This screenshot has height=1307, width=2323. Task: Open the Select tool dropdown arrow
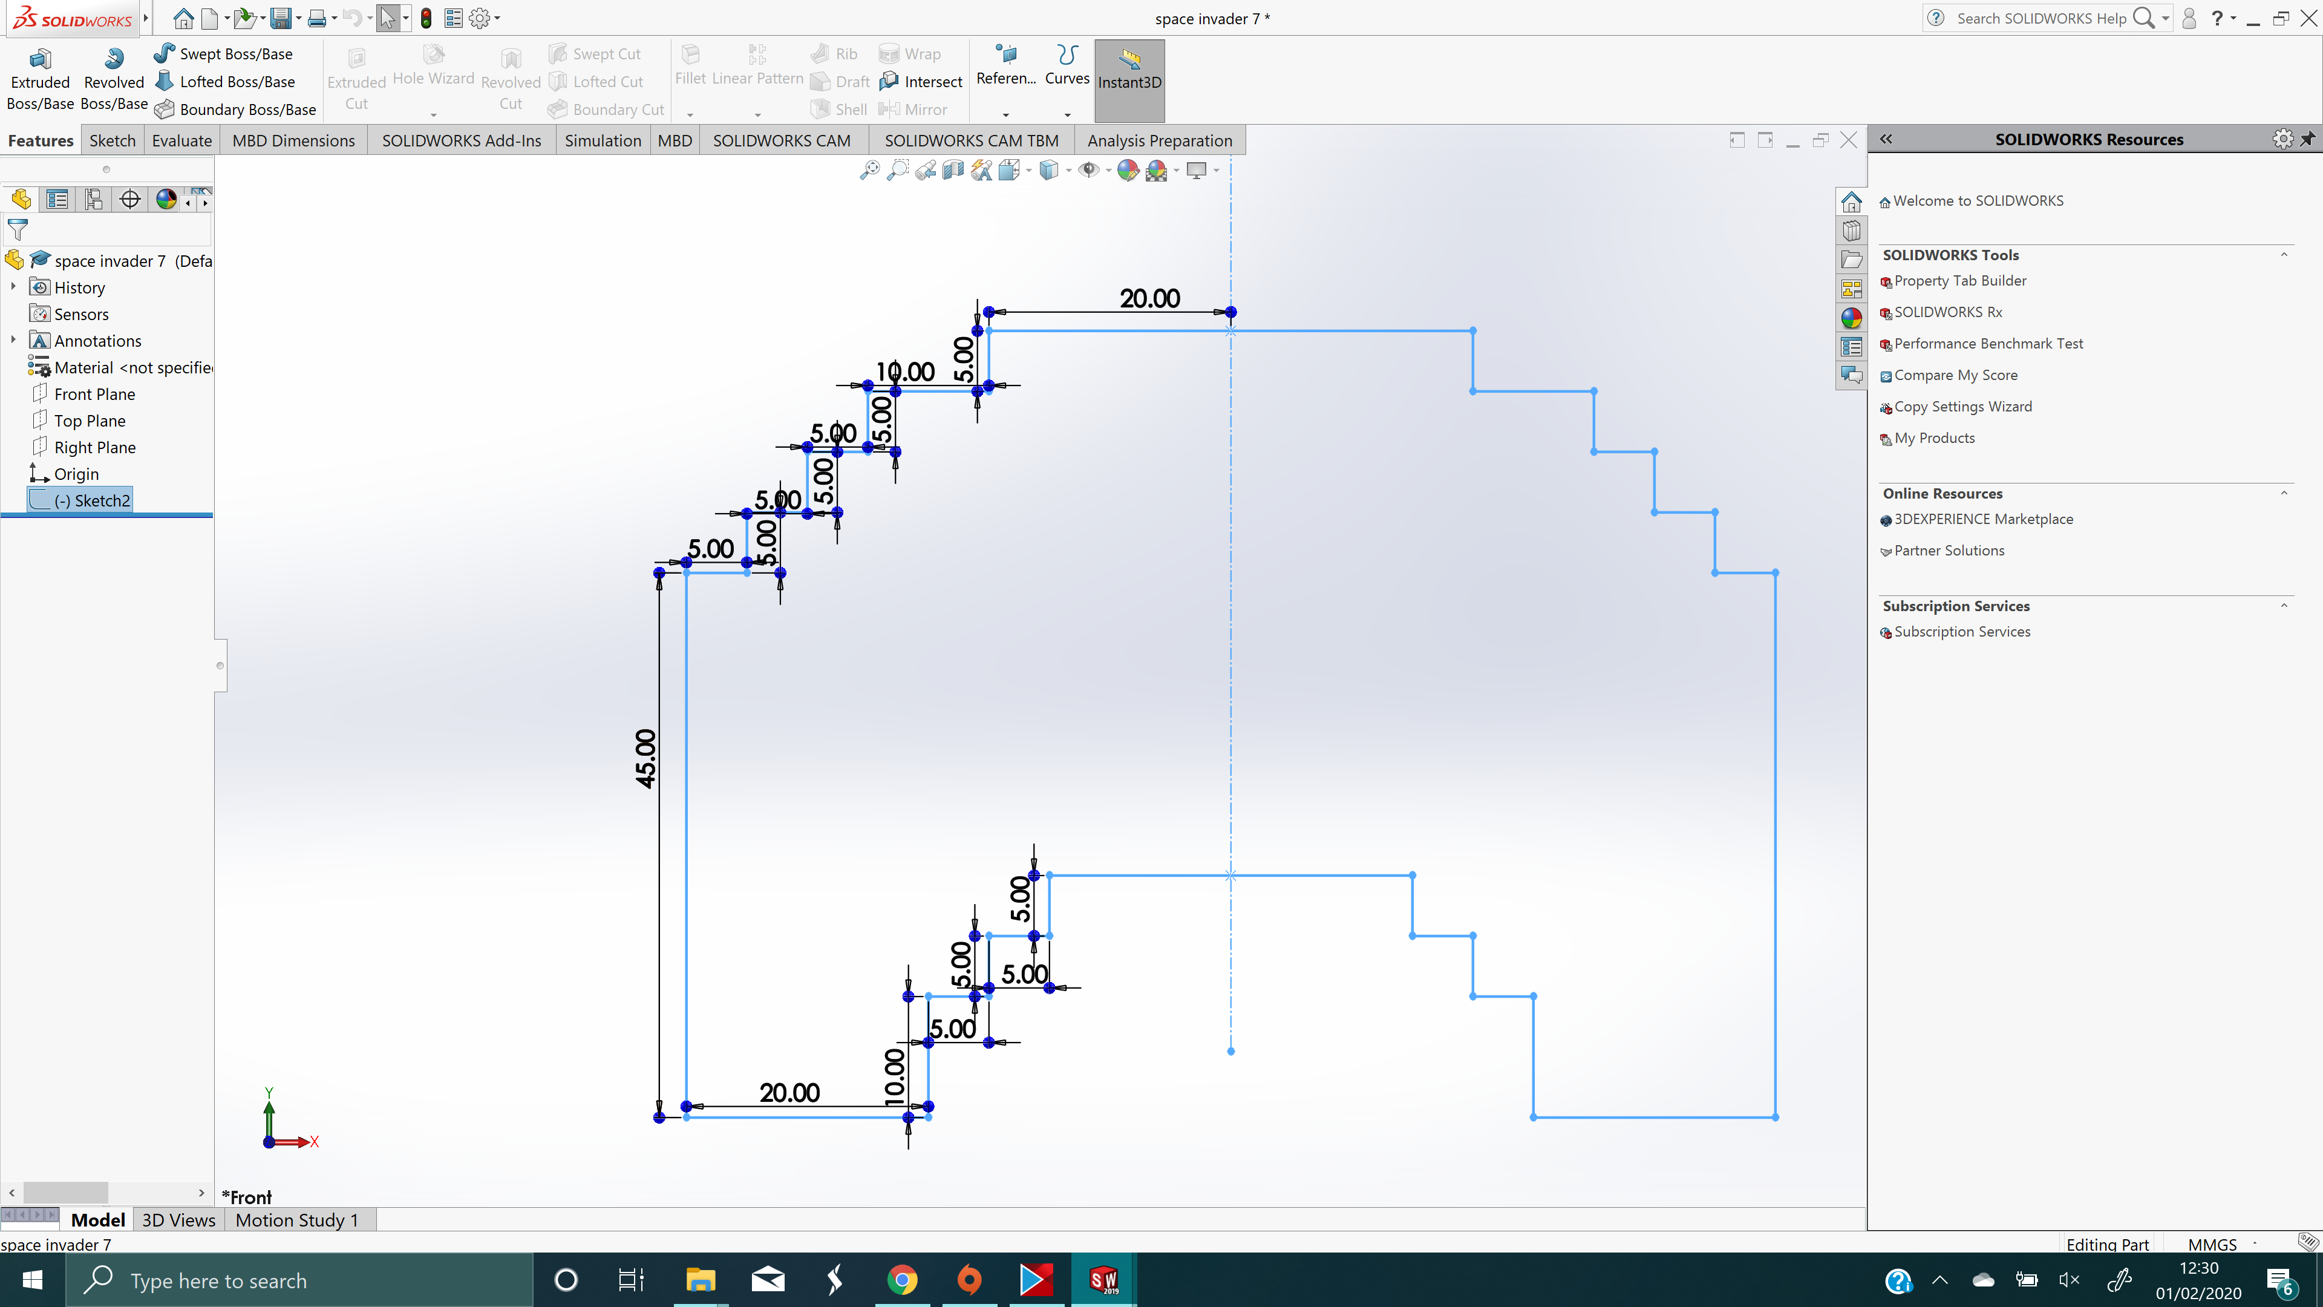click(406, 18)
